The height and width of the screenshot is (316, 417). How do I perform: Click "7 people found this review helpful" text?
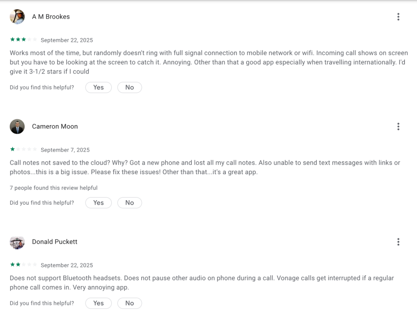point(53,188)
